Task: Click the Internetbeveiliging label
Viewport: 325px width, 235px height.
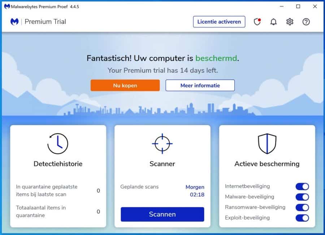Action: 247,186
